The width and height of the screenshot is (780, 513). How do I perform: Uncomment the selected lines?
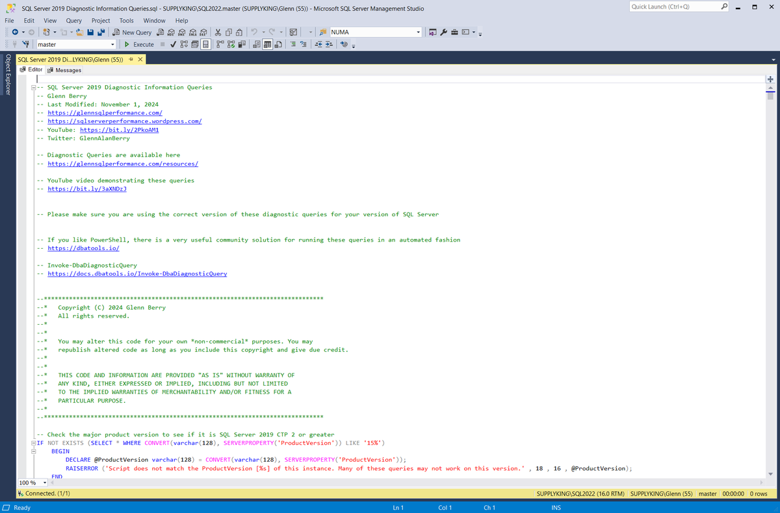click(304, 44)
